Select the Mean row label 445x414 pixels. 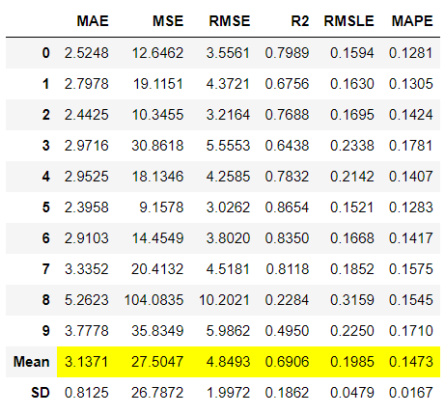32,362
